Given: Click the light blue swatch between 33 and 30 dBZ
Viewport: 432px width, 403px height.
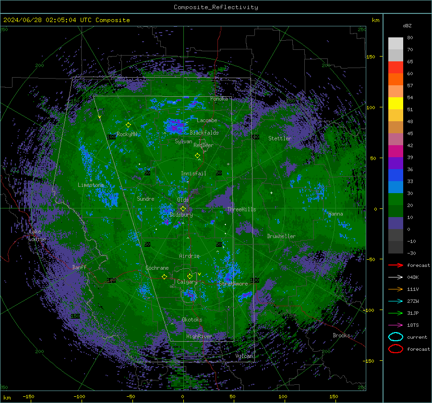Looking at the screenshot, I should tap(396, 187).
